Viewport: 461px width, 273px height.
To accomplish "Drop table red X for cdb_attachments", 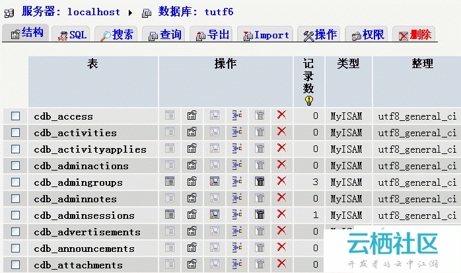I will pyautogui.click(x=281, y=263).
